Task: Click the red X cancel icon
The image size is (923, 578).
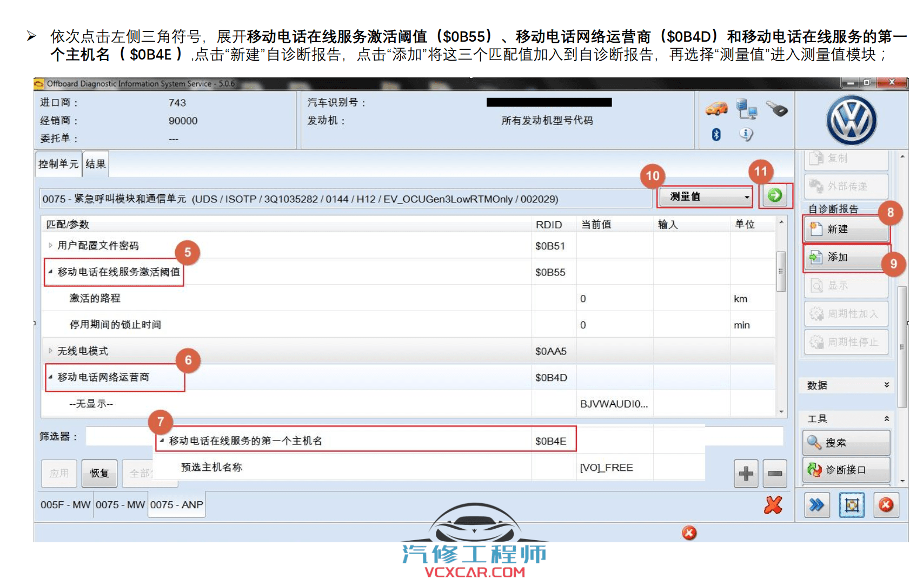Action: tap(773, 505)
